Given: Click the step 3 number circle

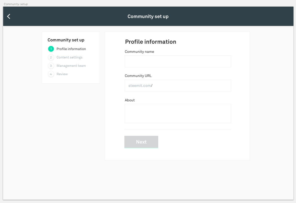Looking at the screenshot, I should pyautogui.click(x=51, y=66).
